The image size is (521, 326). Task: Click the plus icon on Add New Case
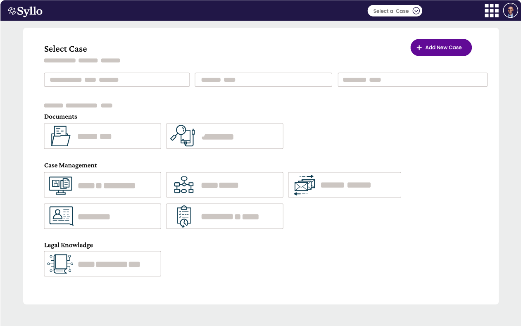coord(419,48)
